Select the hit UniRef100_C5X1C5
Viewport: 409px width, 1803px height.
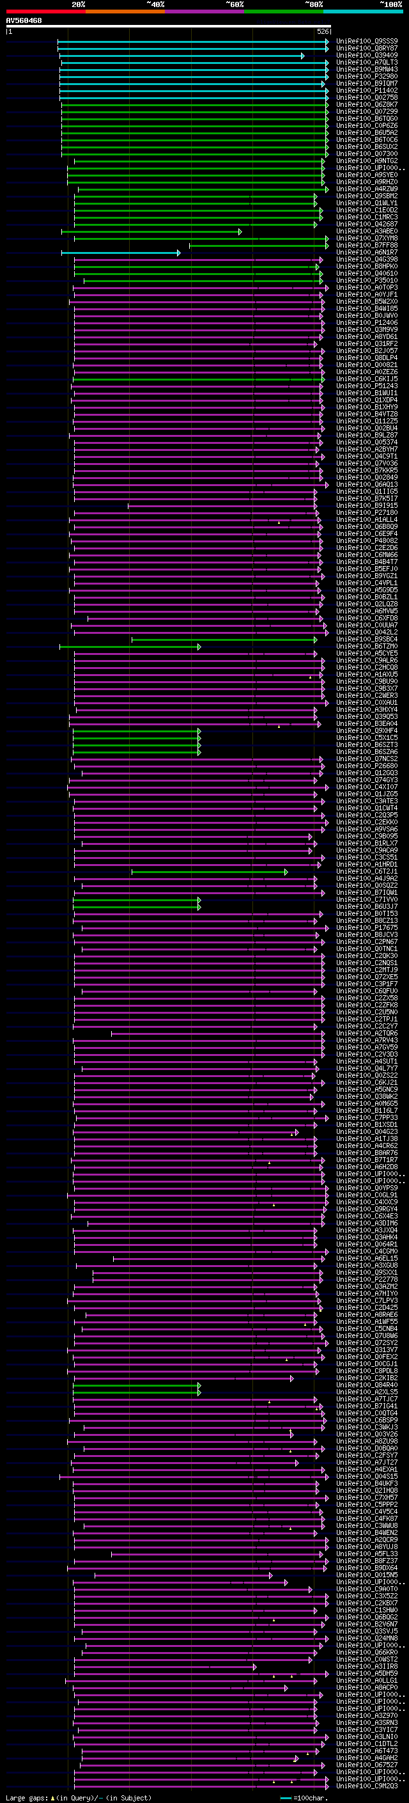tap(367, 737)
